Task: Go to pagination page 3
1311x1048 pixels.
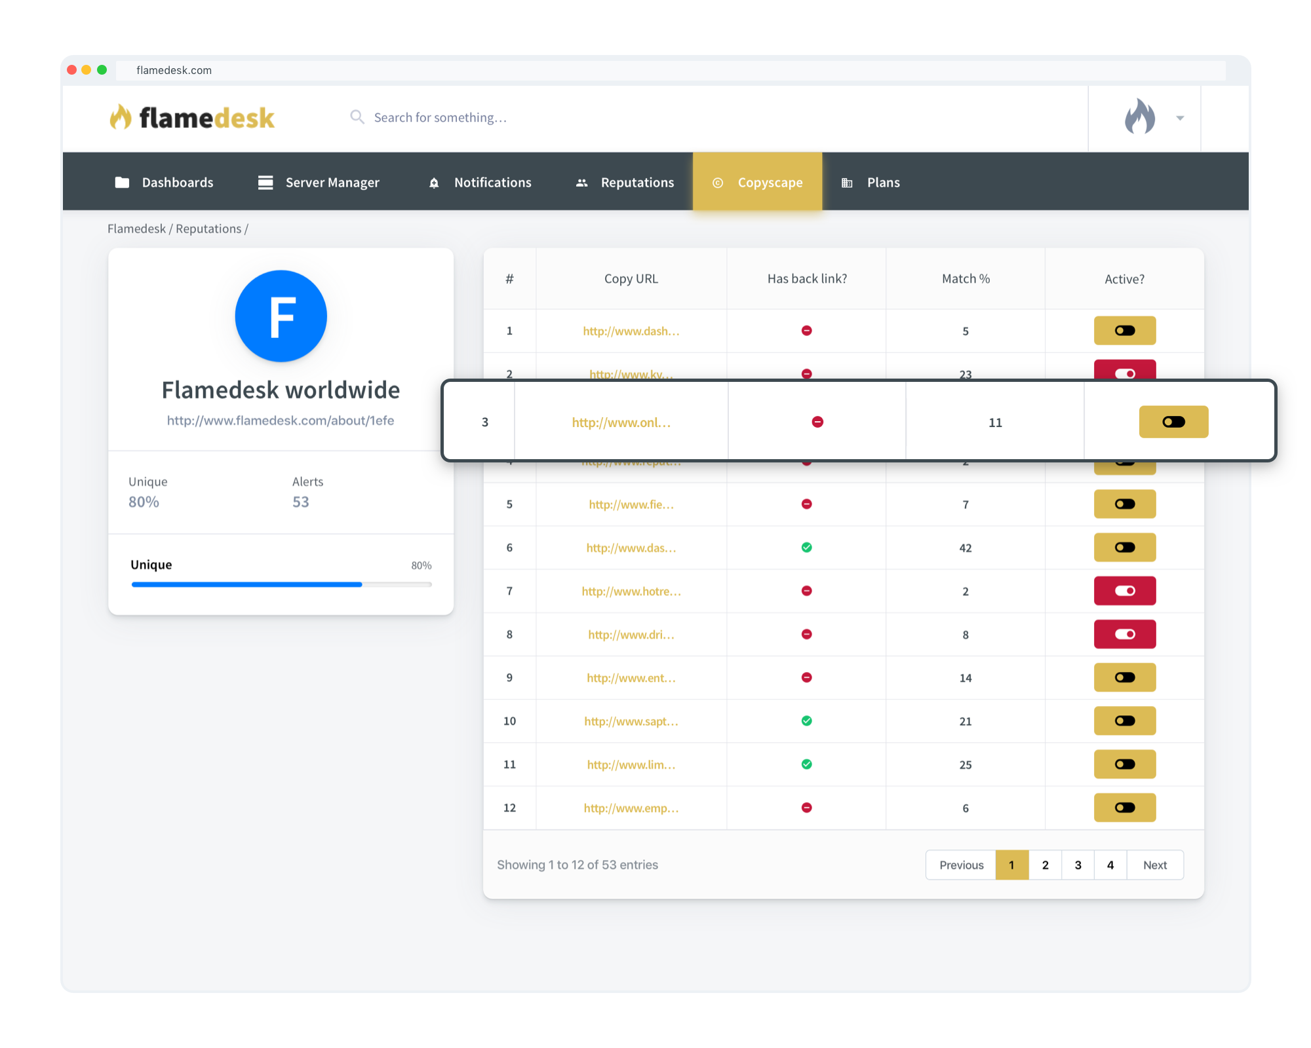Action: (x=1078, y=865)
